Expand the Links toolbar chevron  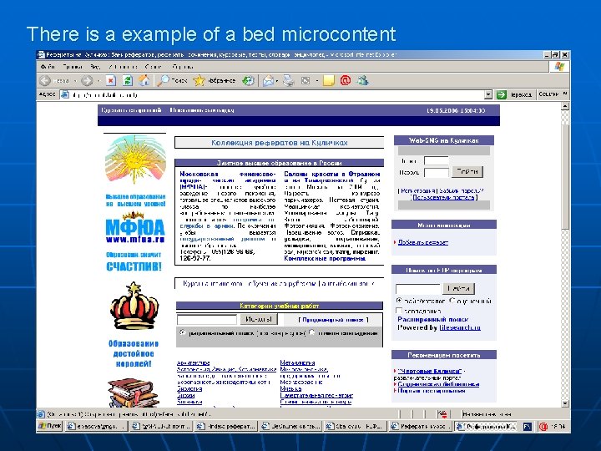(x=564, y=94)
